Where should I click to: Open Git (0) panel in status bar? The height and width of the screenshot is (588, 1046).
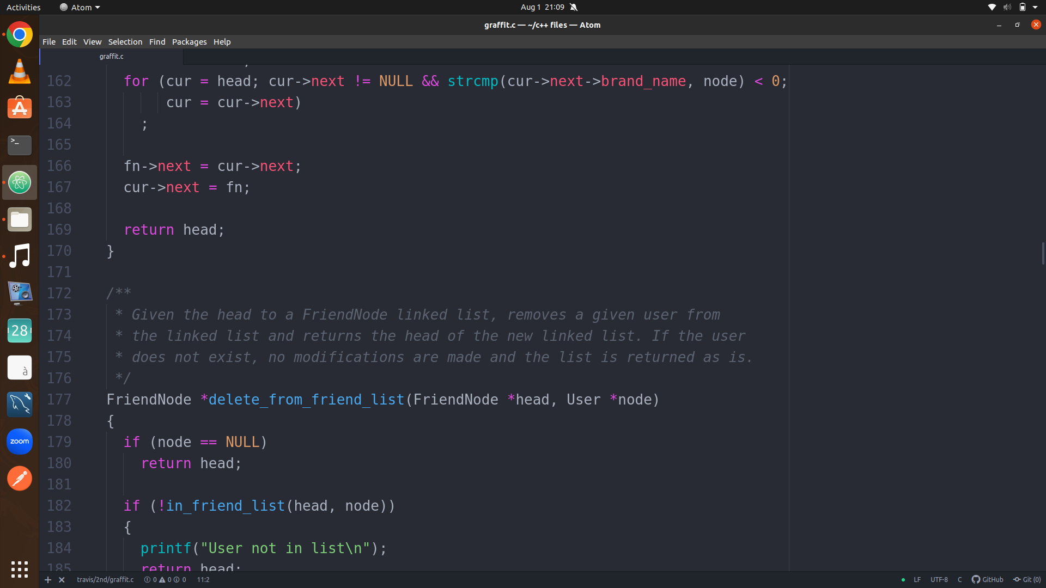pos(1027,580)
